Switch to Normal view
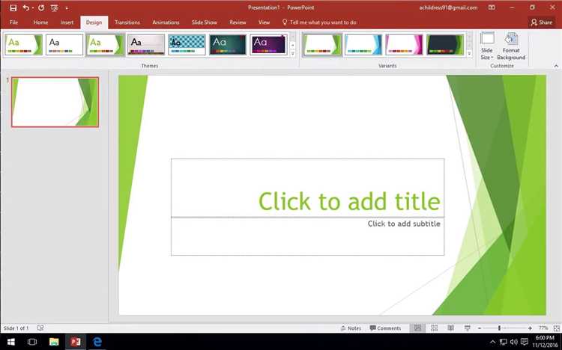The height and width of the screenshot is (350, 562). coord(417,328)
